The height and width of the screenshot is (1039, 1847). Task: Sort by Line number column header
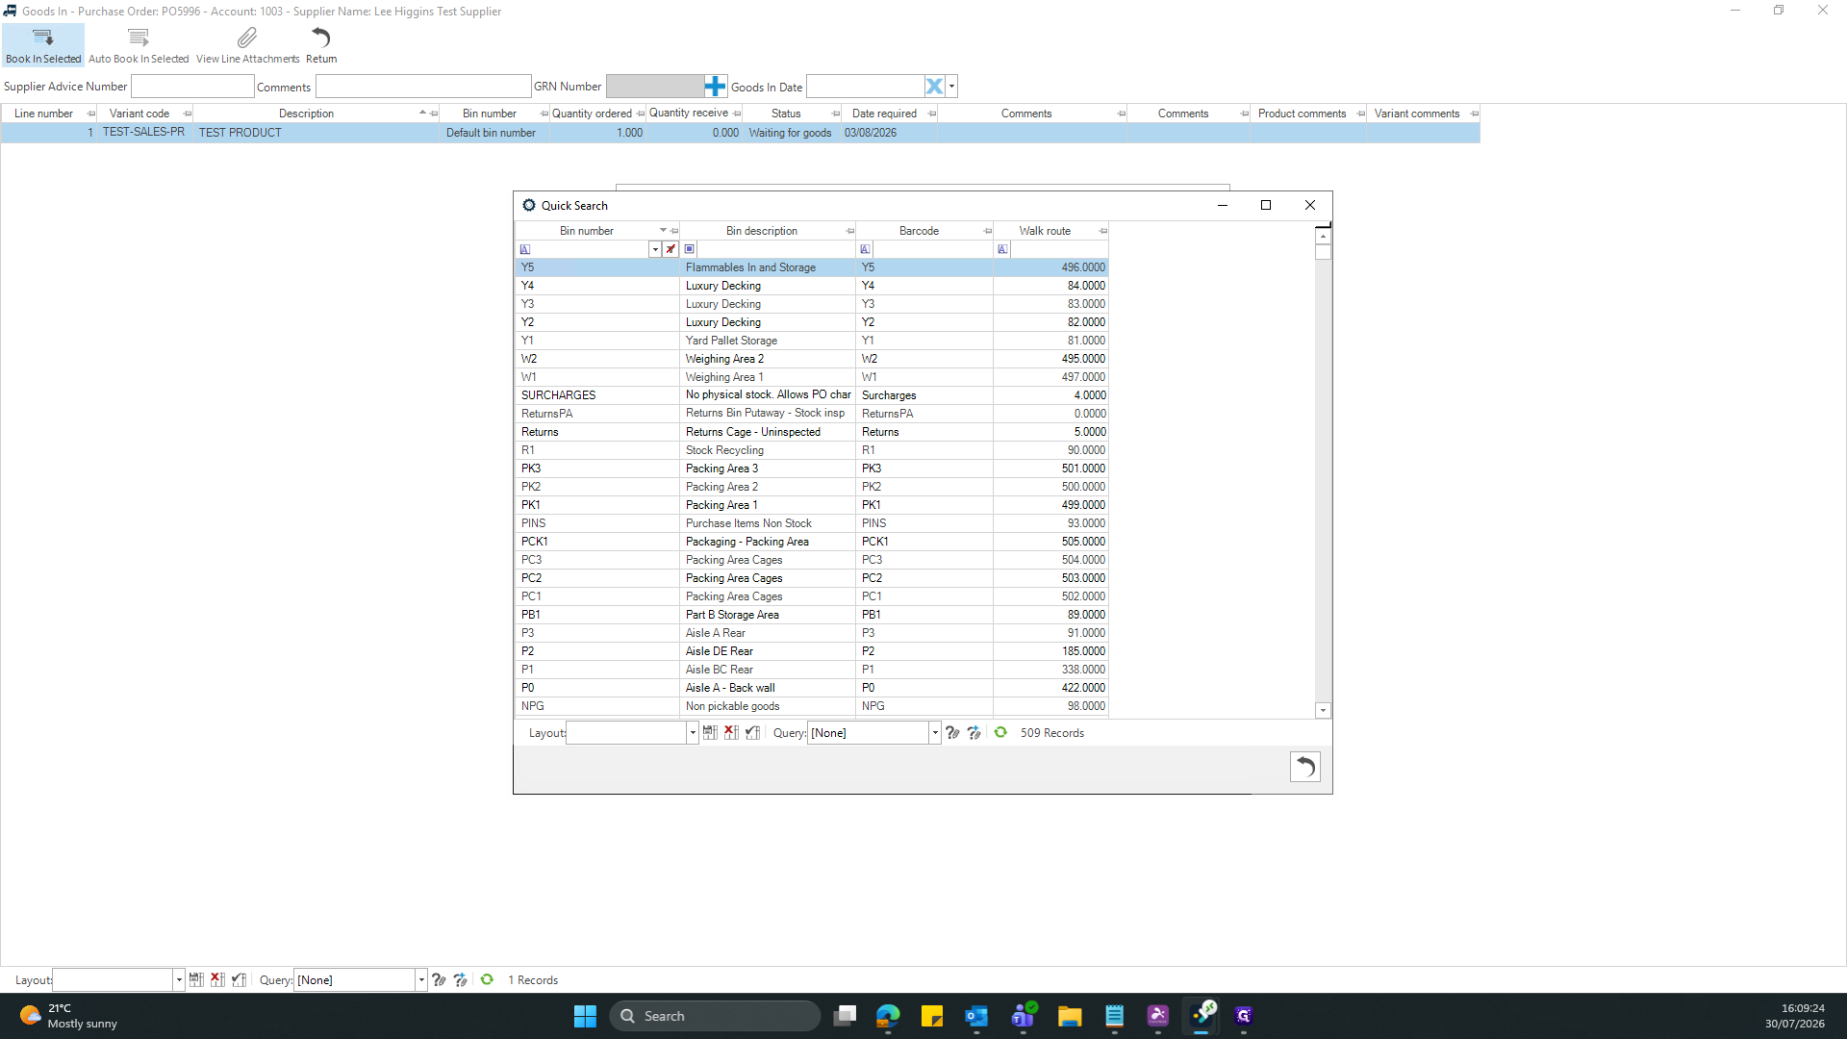[x=43, y=114]
